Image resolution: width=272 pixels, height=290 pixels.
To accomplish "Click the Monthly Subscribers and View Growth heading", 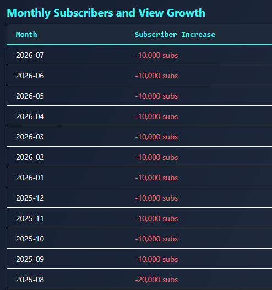I will point(106,13).
